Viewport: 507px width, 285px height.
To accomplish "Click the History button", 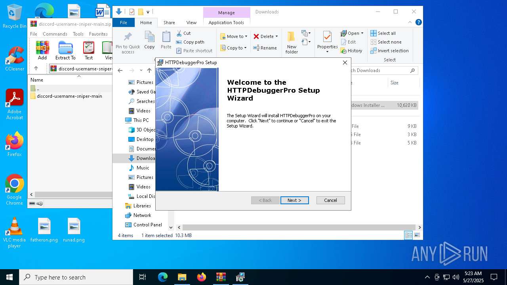I will pos(351,51).
